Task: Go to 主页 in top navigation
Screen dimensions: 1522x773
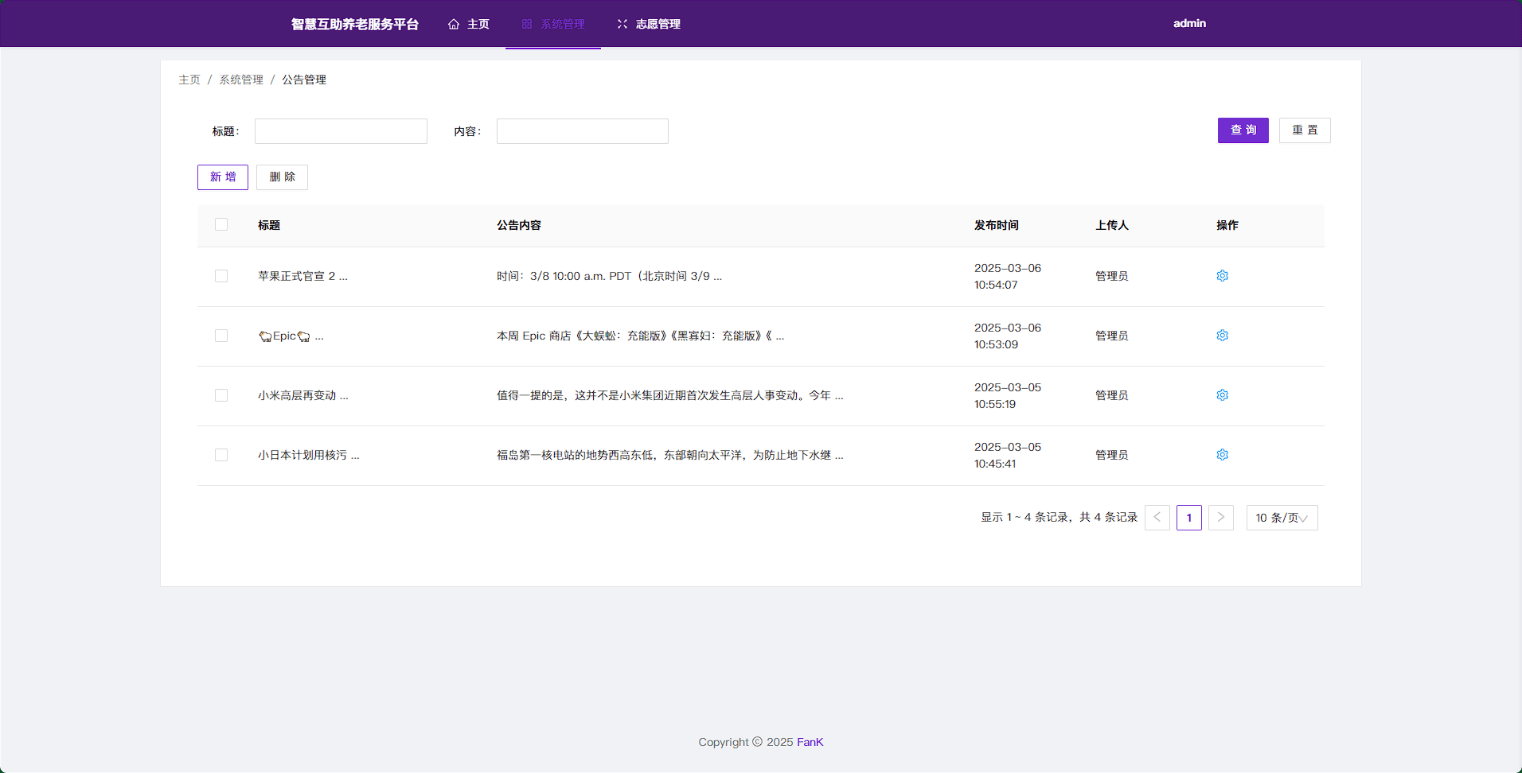Action: coord(478,25)
